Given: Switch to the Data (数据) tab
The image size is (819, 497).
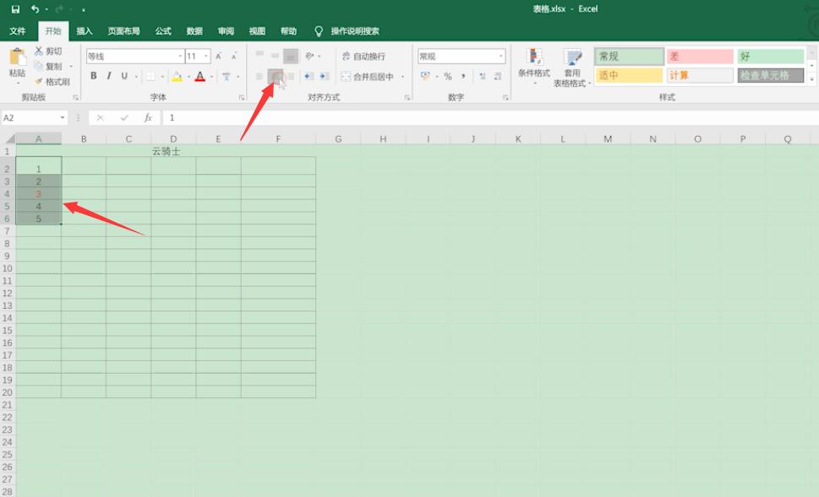Looking at the screenshot, I should [194, 31].
